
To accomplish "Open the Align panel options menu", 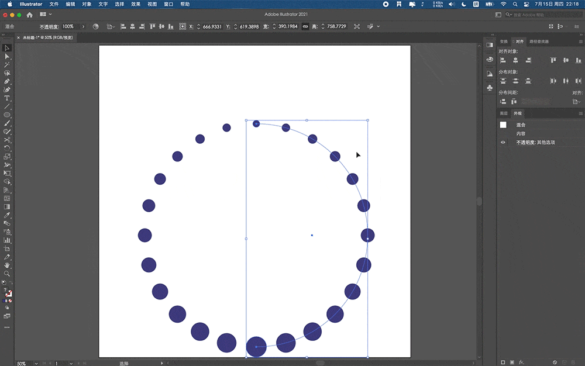I will (x=580, y=42).
